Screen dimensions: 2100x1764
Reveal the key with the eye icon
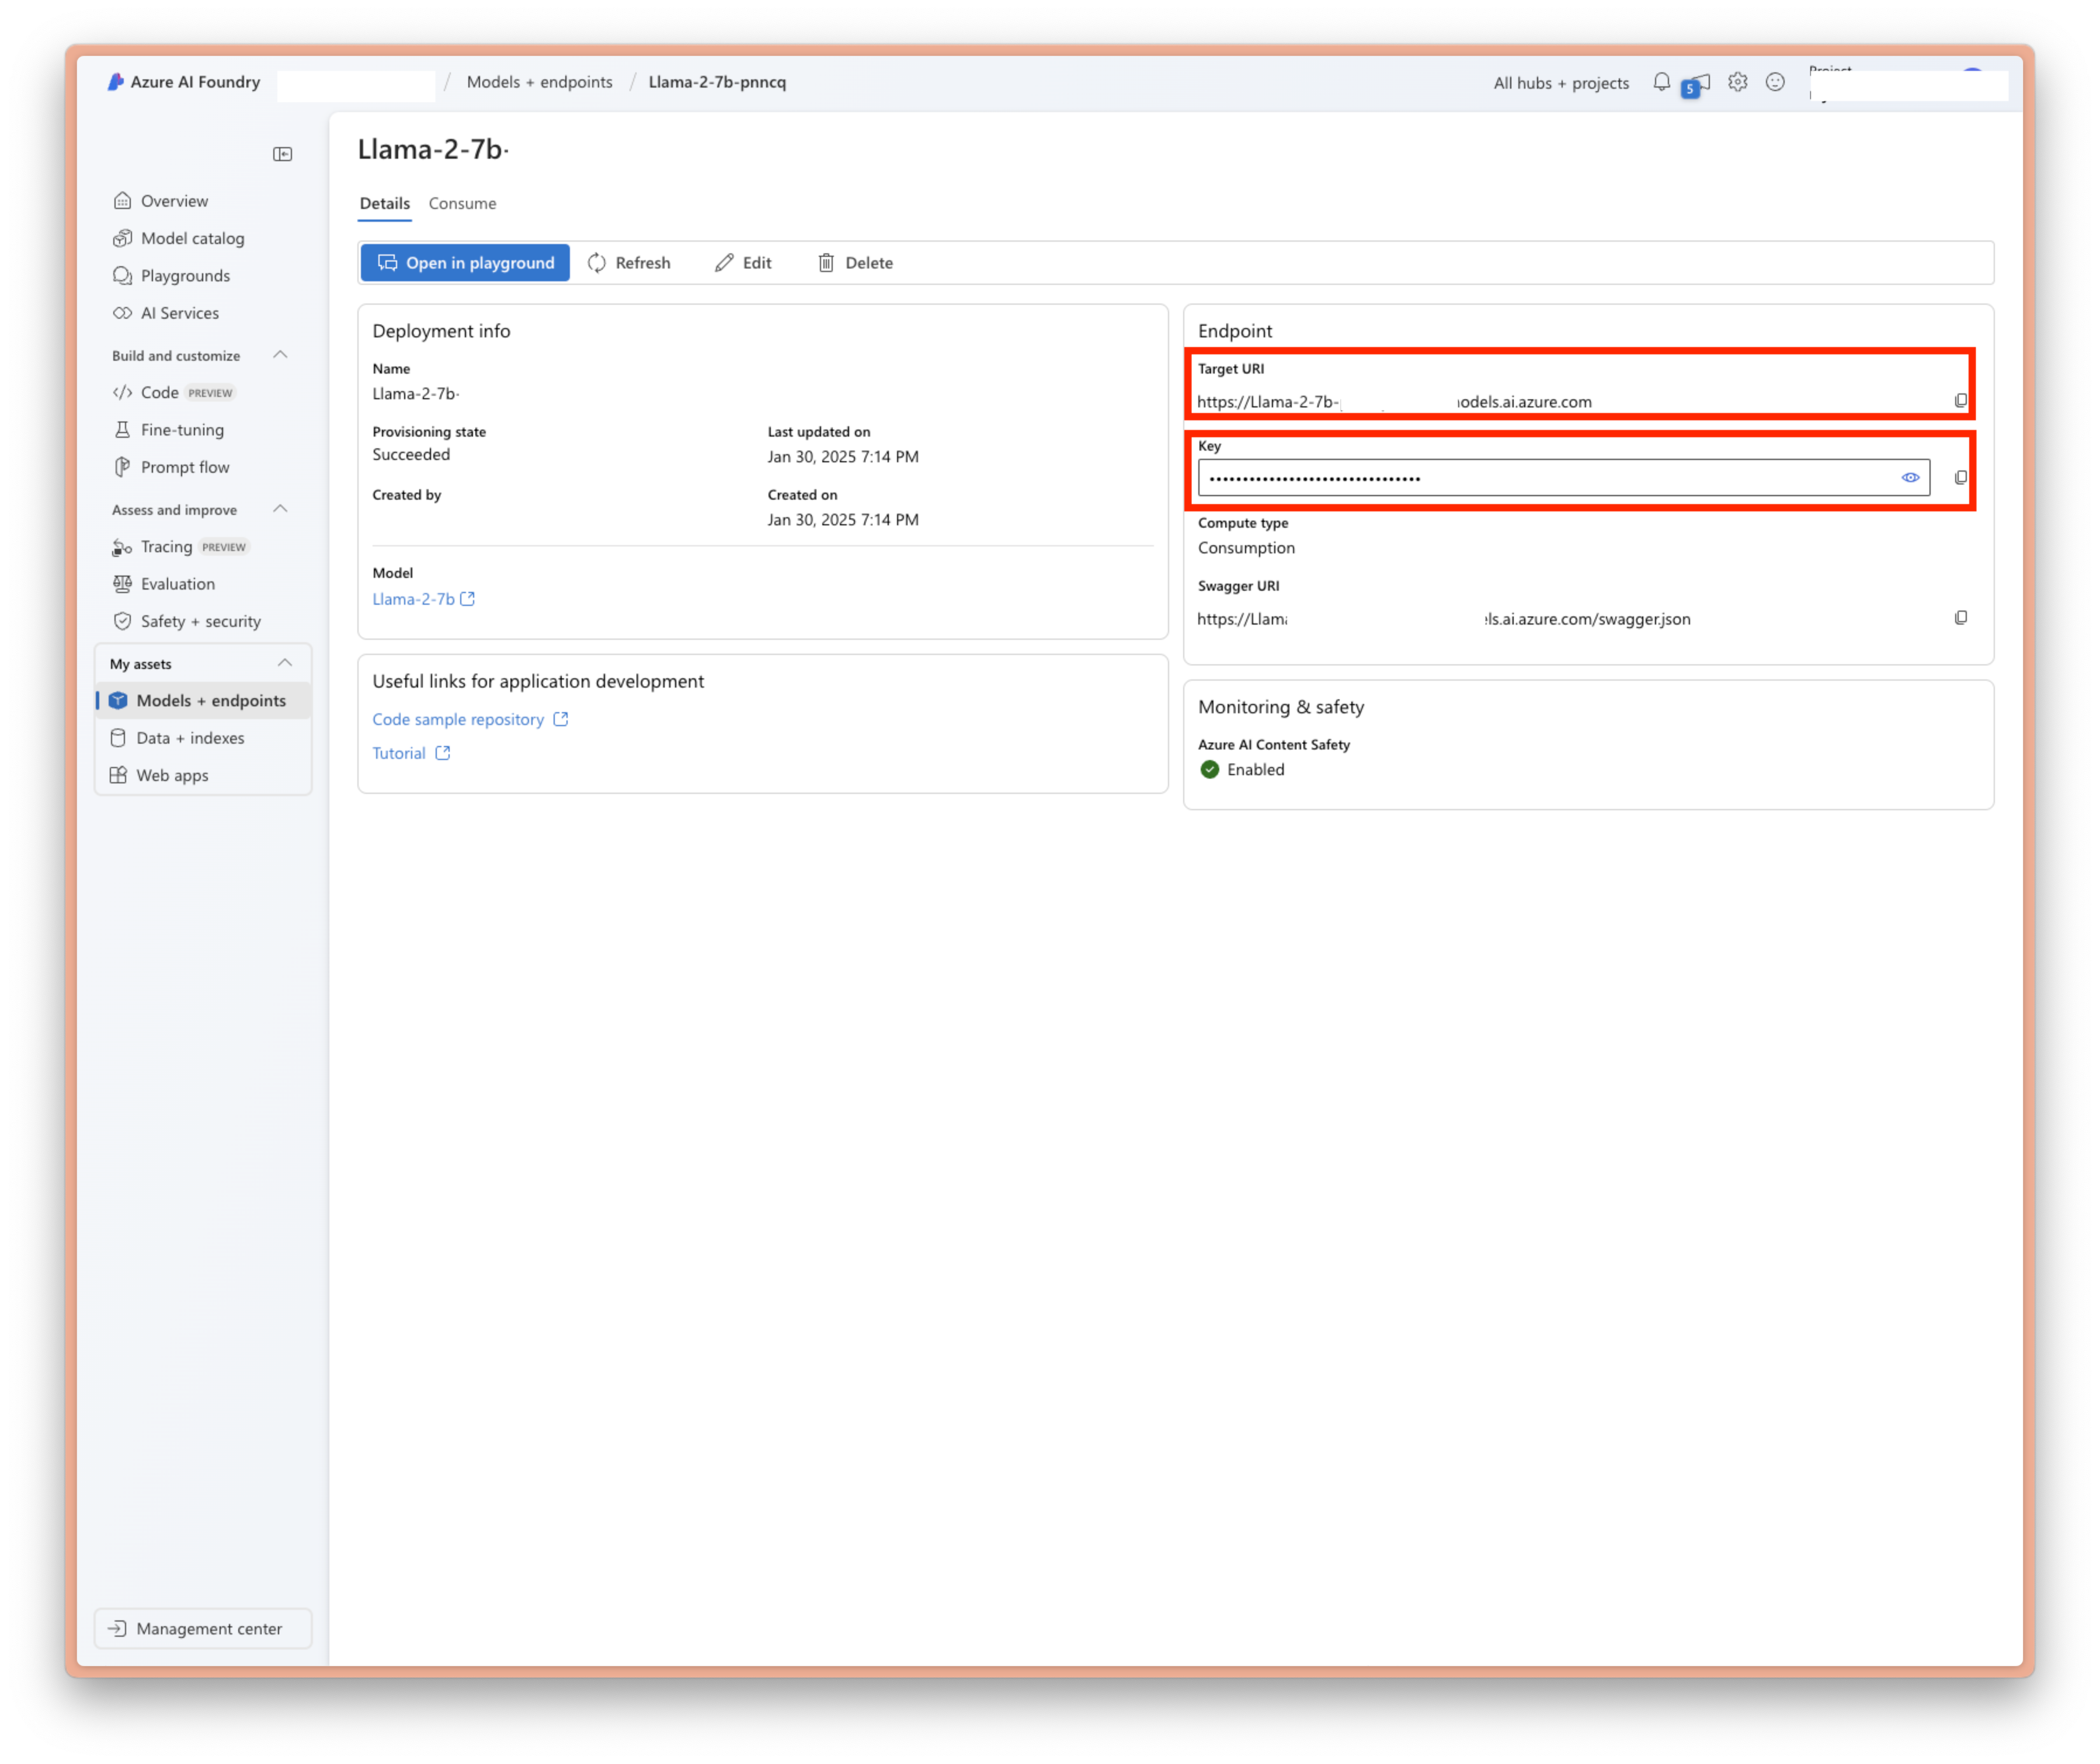point(1910,478)
